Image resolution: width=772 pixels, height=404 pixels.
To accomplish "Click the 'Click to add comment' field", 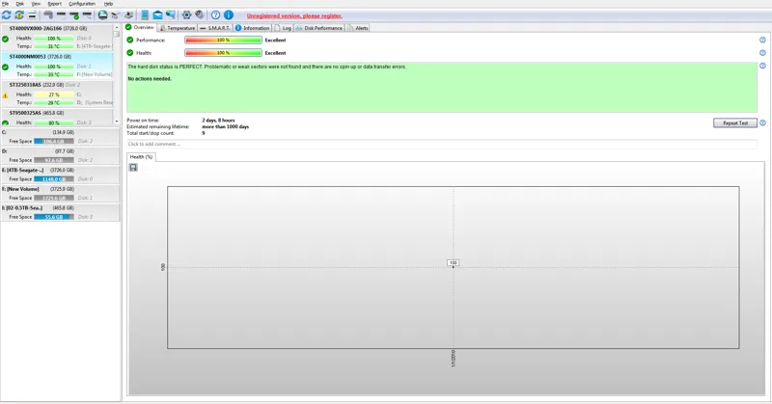I will [441, 144].
